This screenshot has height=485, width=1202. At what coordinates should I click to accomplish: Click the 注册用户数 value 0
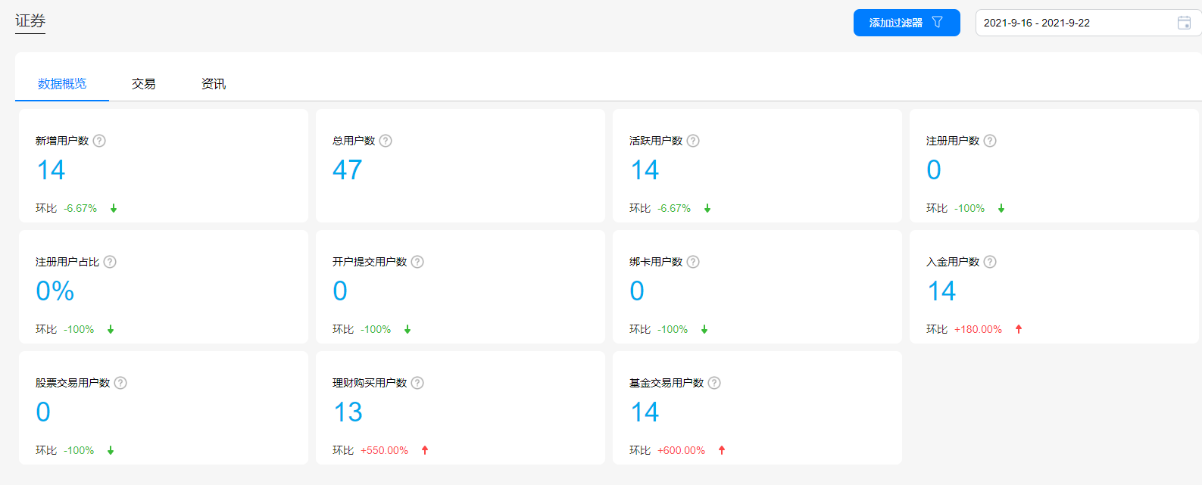click(x=934, y=170)
